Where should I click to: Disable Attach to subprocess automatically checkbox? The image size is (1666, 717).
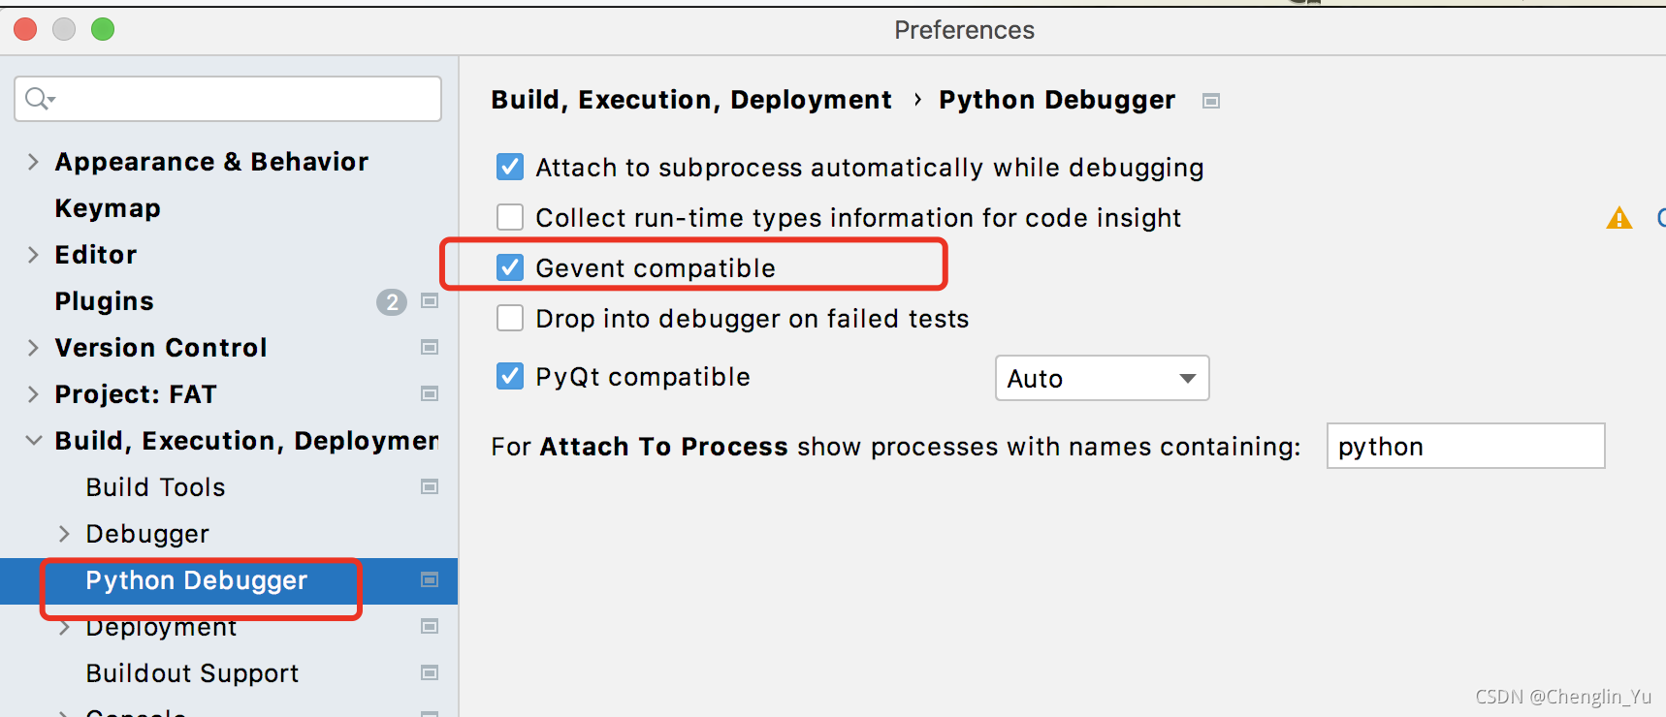[510, 168]
